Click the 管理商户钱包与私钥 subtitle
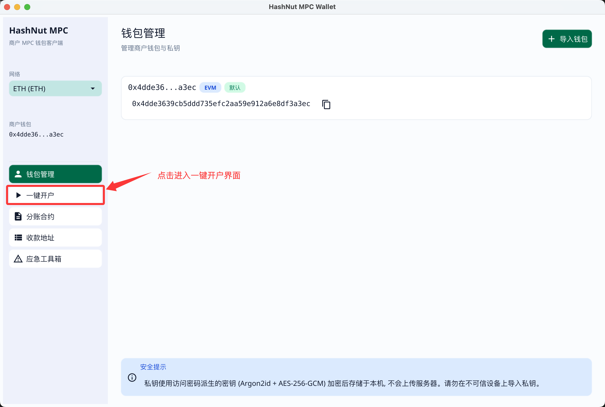Screen dimensions: 605x407 [x=150, y=48]
